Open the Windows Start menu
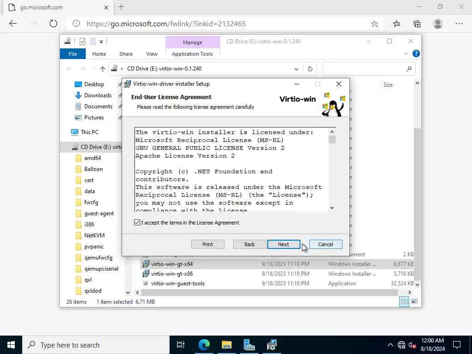The image size is (472, 354). click(11, 345)
